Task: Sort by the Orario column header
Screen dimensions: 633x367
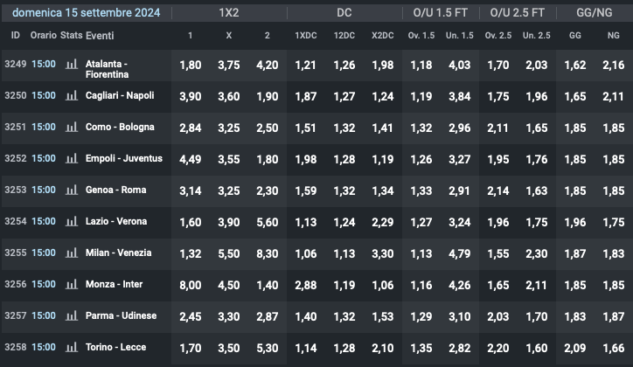Action: pyautogui.click(x=43, y=36)
